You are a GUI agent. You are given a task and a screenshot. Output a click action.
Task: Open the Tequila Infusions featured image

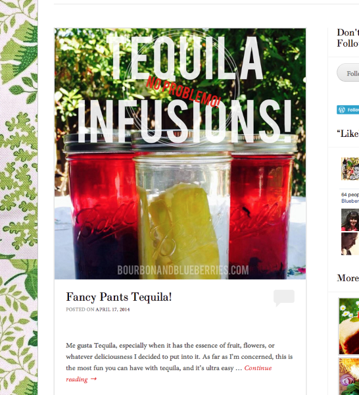click(180, 153)
